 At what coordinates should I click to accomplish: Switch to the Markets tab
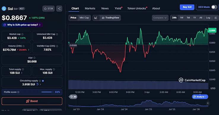tap(90, 9)
